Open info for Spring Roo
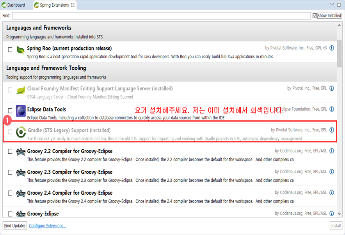The height and width of the screenshot is (235, 345). tap(332, 48)
